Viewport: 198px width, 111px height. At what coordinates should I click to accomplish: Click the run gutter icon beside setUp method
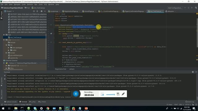51,34
